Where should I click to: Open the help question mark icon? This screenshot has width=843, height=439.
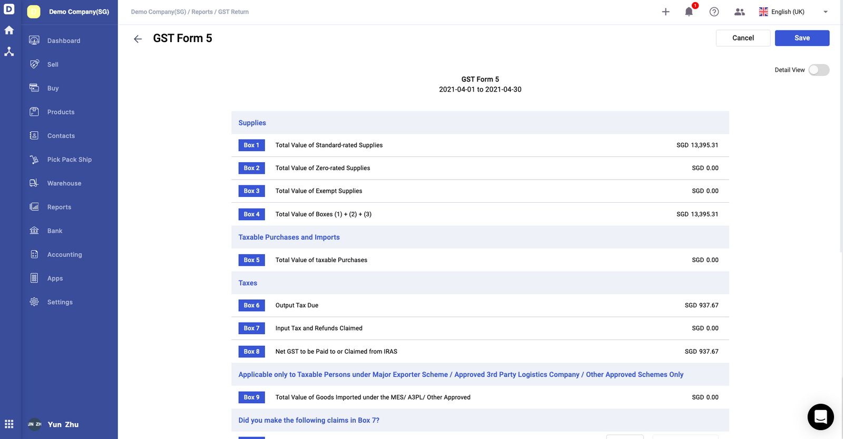coord(714,12)
